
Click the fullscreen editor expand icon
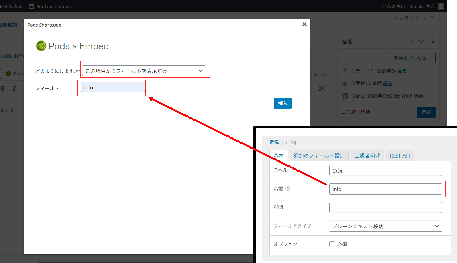pyautogui.click(x=322, y=88)
